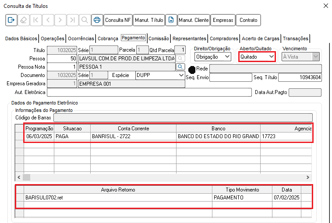
Task: Click the document upload icon
Action: (171, 20)
